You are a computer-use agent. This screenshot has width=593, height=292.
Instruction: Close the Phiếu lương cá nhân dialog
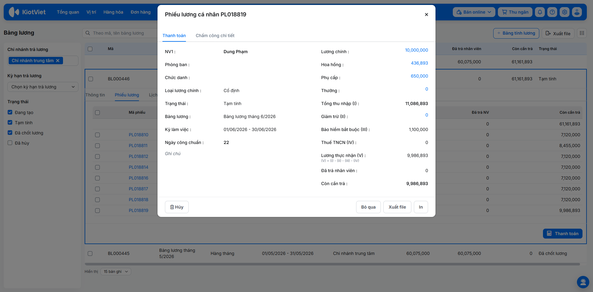(x=426, y=15)
